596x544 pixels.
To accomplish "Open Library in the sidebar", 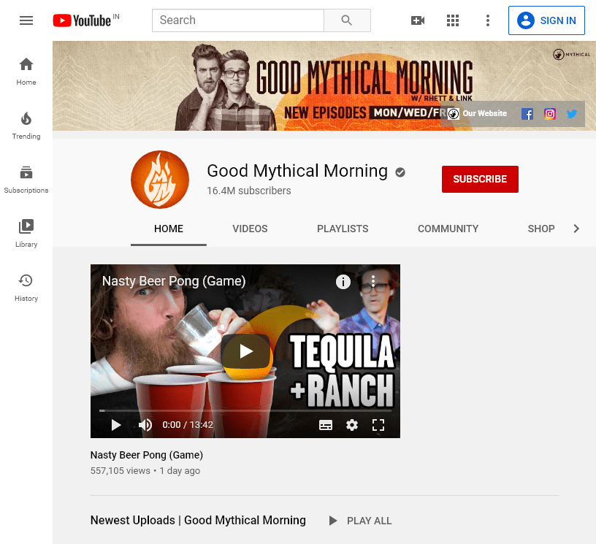I will coord(26,234).
